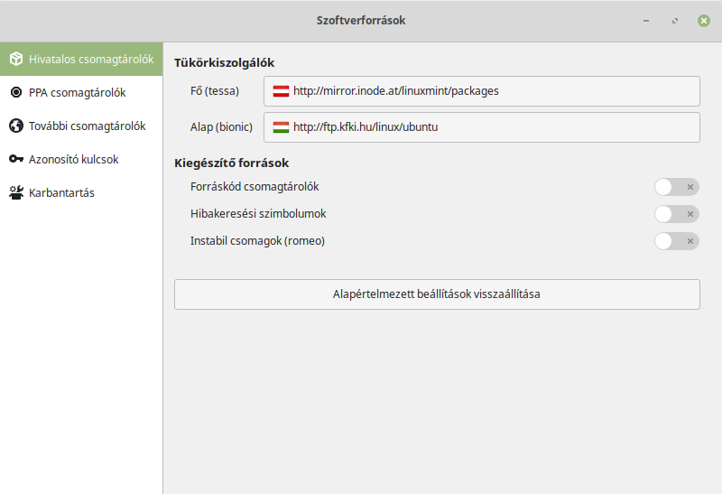Click the Hivatalos csomagtárolók box icon
Viewport: 722px width, 494px height.
click(x=16, y=59)
